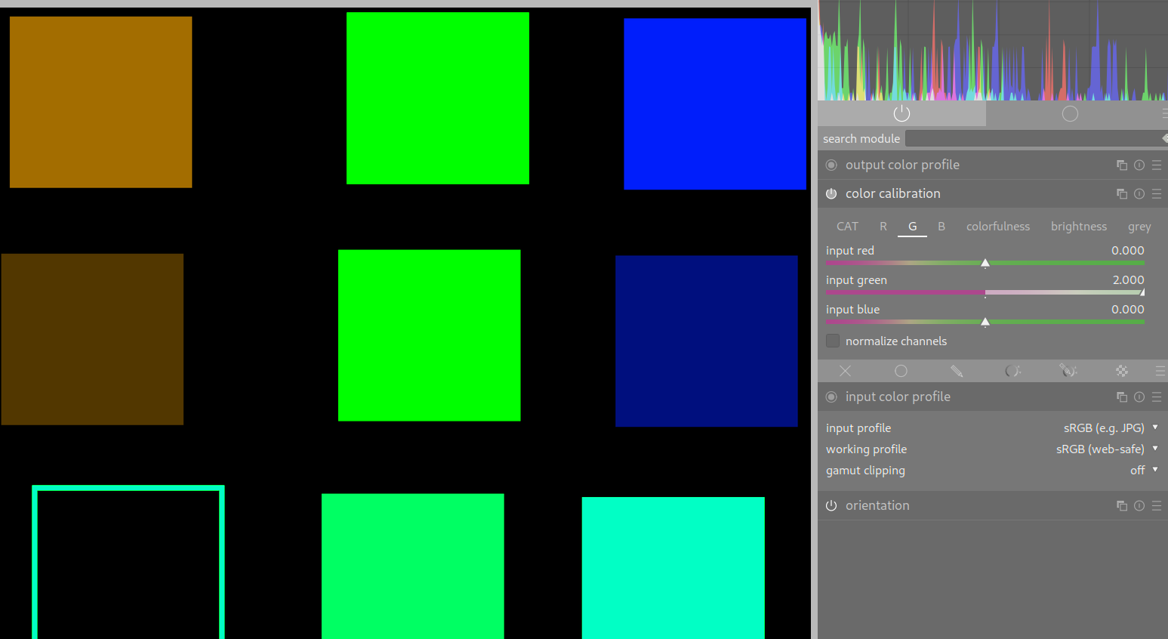Click the search module text field
The height and width of the screenshot is (639, 1168).
point(1033,139)
